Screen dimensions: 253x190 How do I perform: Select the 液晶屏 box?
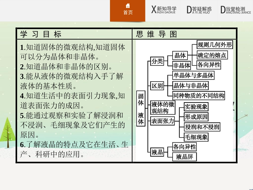185,157
